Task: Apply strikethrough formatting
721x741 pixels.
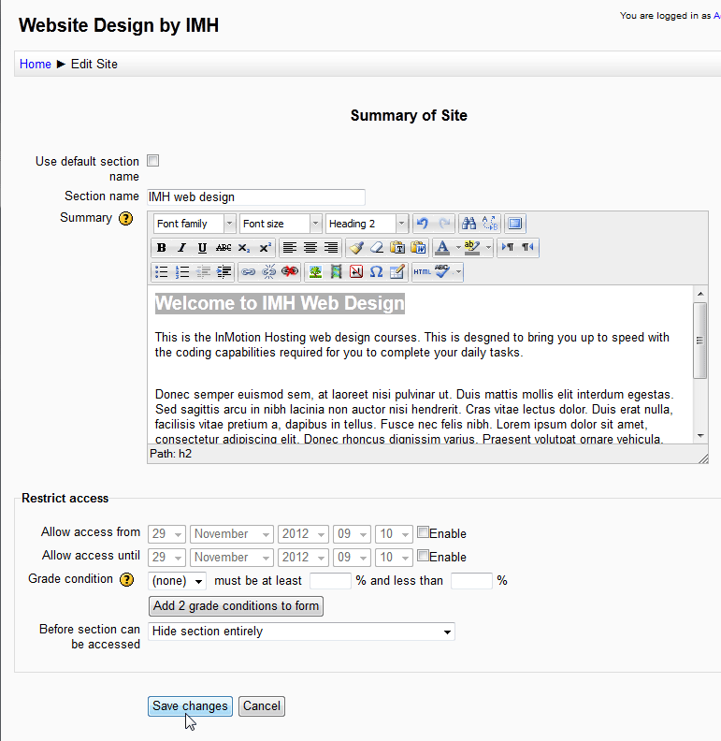Action: [223, 248]
